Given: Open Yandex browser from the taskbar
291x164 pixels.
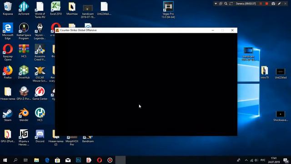Looking at the screenshot, I should (x=89, y=160).
